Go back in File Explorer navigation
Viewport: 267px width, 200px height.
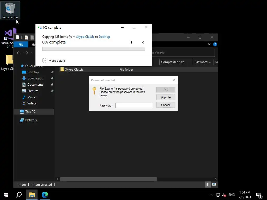[19, 53]
